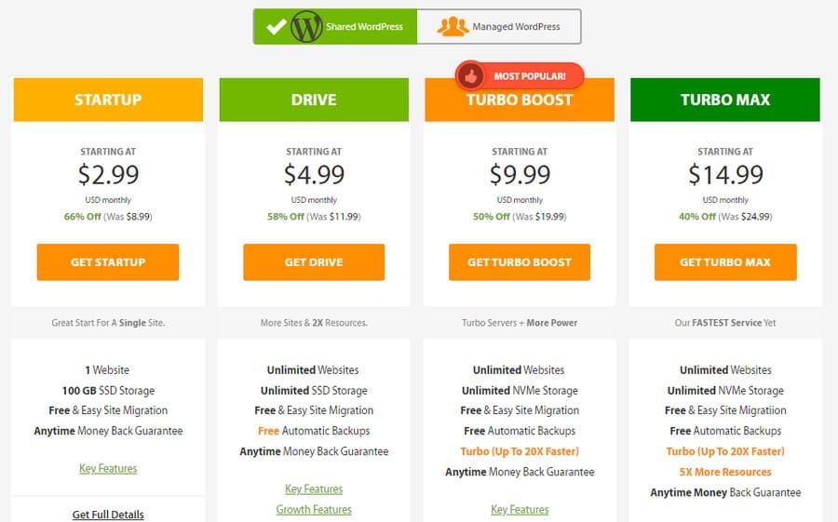Click 'Our FASTEST Service Yet' tagline

725,323
